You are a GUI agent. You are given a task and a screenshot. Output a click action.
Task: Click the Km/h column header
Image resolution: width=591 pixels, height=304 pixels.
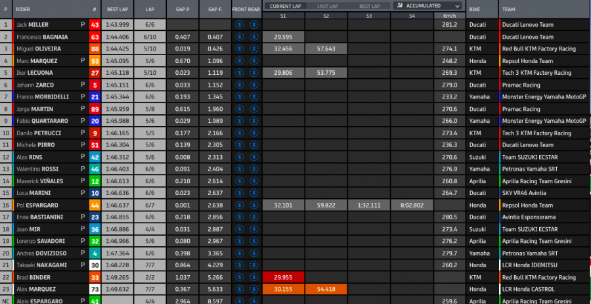click(449, 15)
